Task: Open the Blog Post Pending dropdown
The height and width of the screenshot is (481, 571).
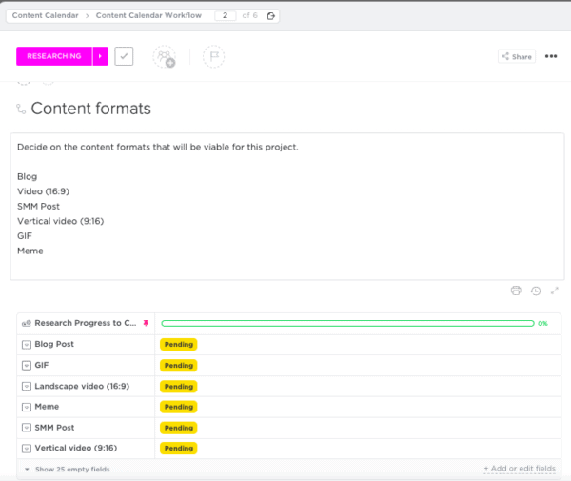Action: (x=179, y=345)
